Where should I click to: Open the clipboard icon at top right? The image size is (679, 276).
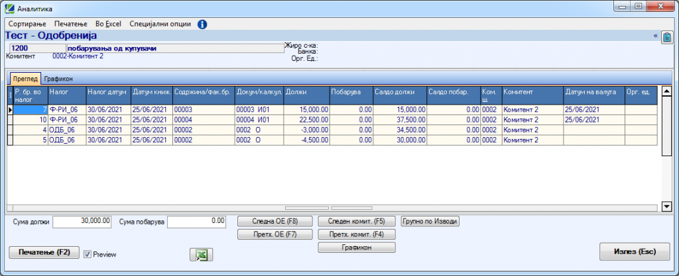(x=667, y=38)
